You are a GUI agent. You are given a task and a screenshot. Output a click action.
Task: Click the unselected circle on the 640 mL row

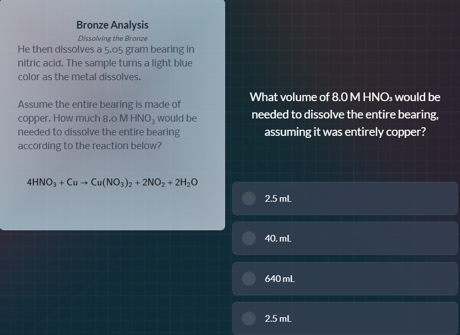click(x=249, y=279)
